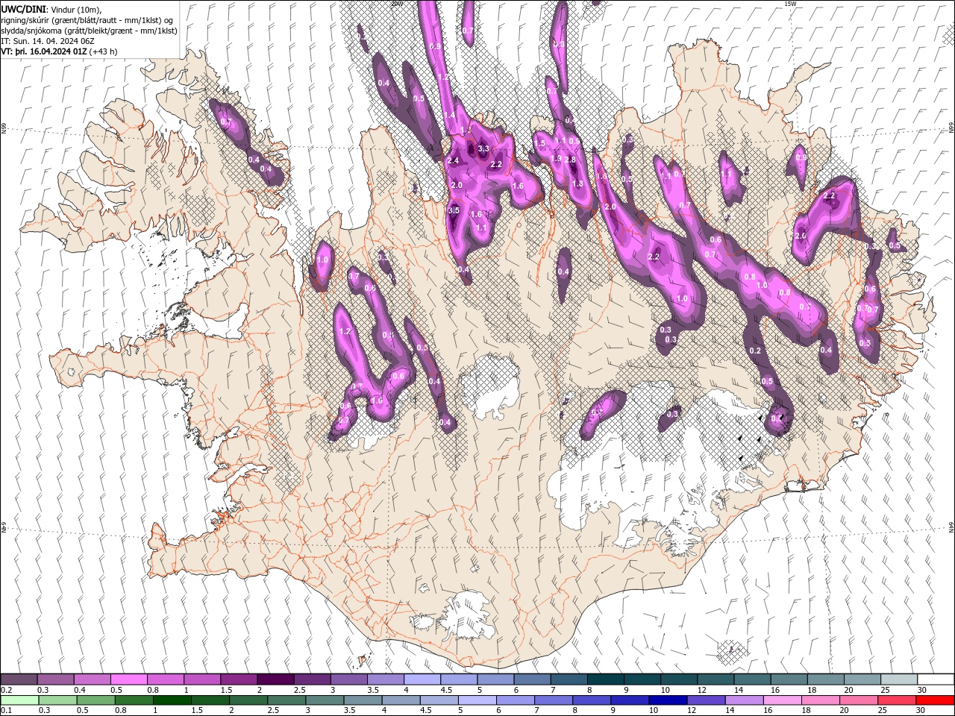Viewport: 955px width, 716px height.
Task: Click the '1.8' snowfall value on the map
Action: coord(577,183)
